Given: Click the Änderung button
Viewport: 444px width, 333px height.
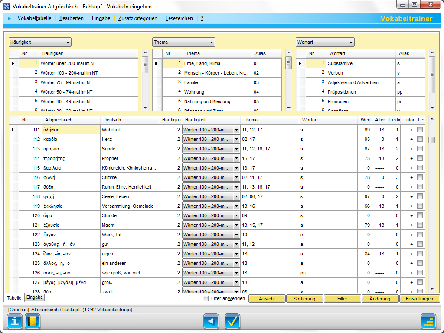Looking at the screenshot, I should pos(380,299).
